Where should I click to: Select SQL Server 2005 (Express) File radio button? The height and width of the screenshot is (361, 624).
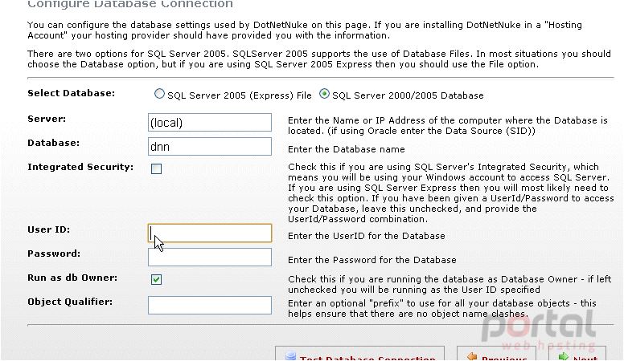click(x=159, y=94)
